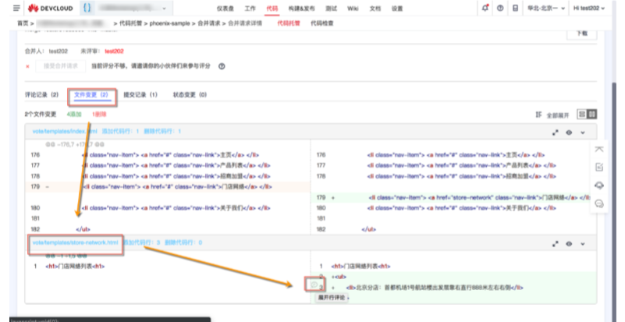Open the 华北-北京一 region dropdown
The height and width of the screenshot is (322, 625).
[546, 8]
